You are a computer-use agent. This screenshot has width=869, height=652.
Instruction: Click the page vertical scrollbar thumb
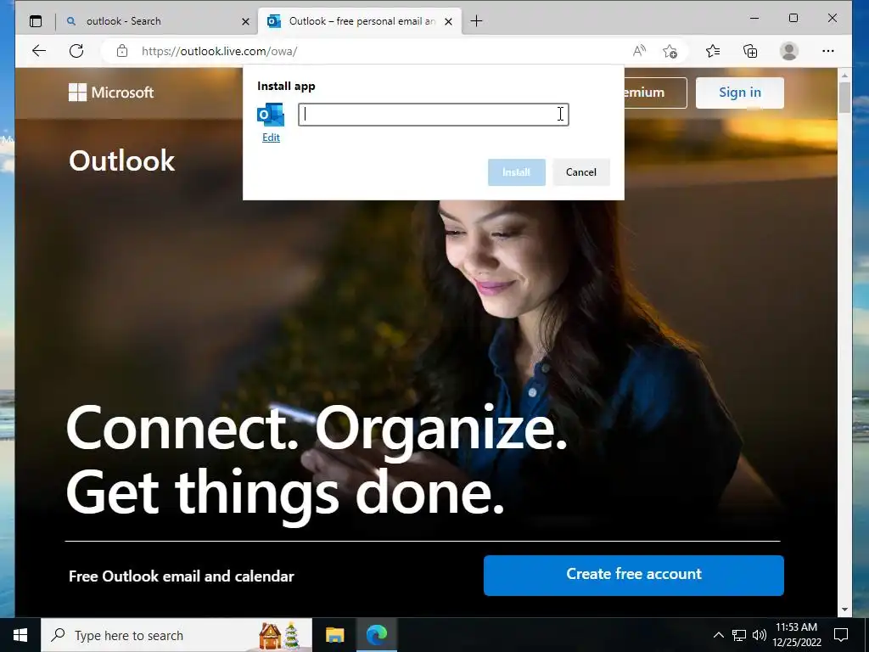(844, 97)
